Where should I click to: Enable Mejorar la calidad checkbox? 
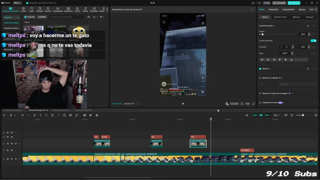click(x=260, y=78)
